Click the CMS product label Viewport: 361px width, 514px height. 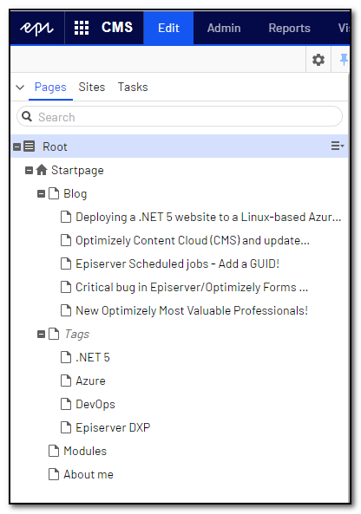[x=117, y=27]
